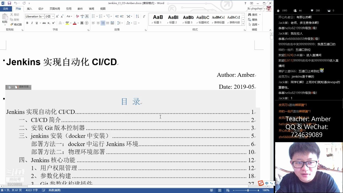Apply subscript formatting
This screenshot has height=193, width=343.
49,23
